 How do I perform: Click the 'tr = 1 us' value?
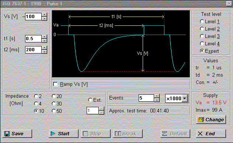click(209, 68)
